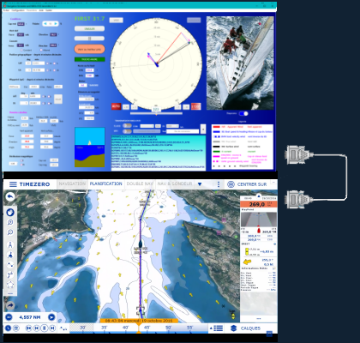Image resolution: width=360 pixels, height=343 pixels.
Task: Click the sailboat photo in simulator
Action: 240,63
